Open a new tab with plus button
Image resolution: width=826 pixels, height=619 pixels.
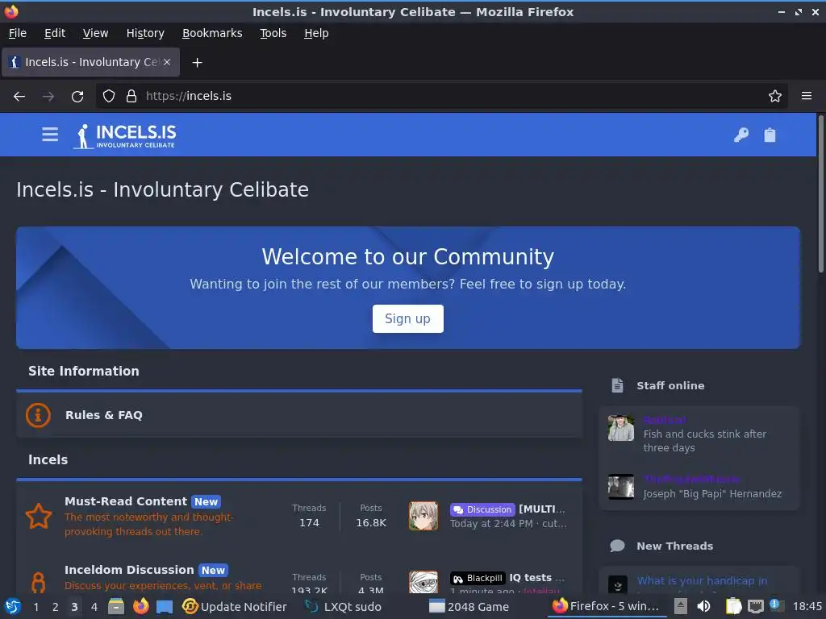click(x=197, y=63)
